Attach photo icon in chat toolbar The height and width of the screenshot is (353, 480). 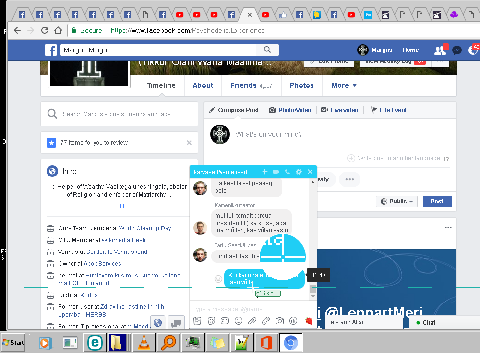tap(197, 321)
